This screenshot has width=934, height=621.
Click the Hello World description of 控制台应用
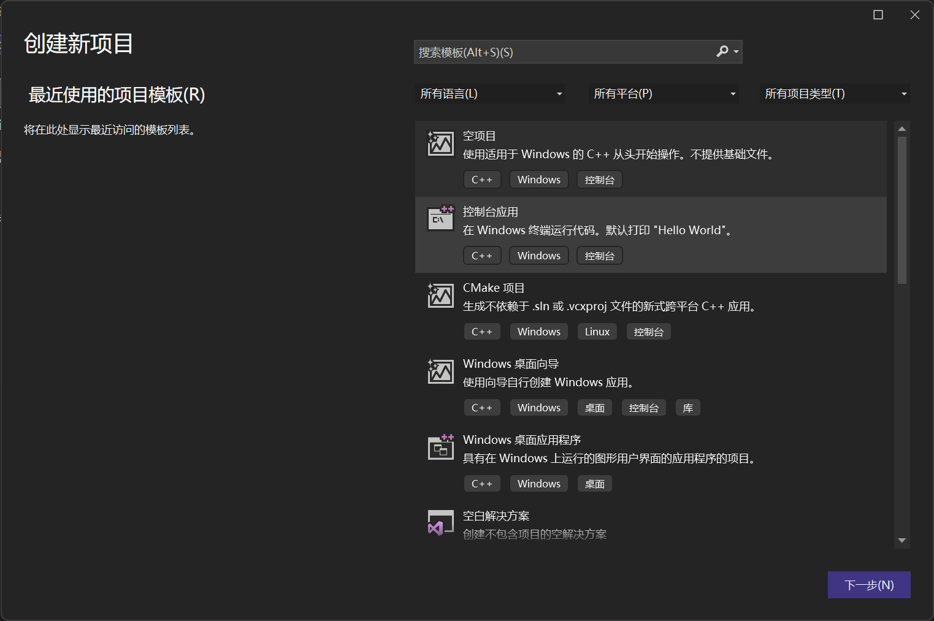pos(599,230)
